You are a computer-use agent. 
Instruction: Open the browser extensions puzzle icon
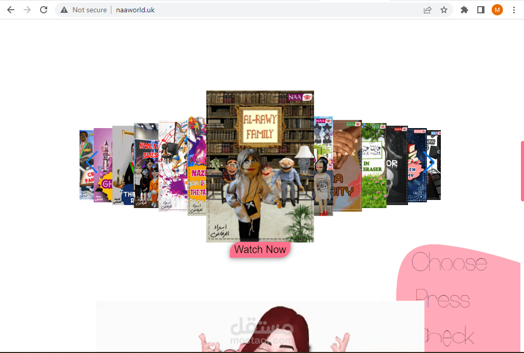click(x=464, y=10)
